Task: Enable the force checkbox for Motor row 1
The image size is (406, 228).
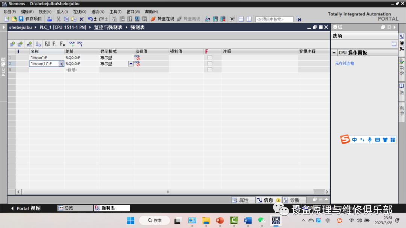Action: [x=210, y=57]
